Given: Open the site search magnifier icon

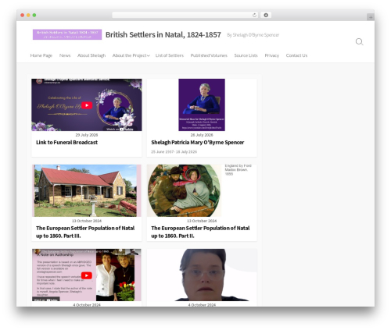Looking at the screenshot, I should (x=360, y=42).
